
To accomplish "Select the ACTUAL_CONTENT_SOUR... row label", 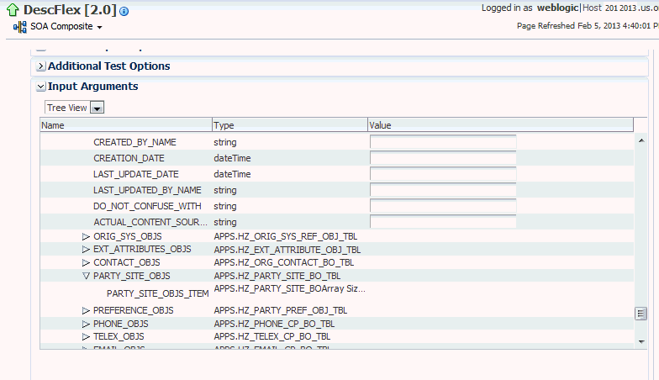I will [150, 222].
